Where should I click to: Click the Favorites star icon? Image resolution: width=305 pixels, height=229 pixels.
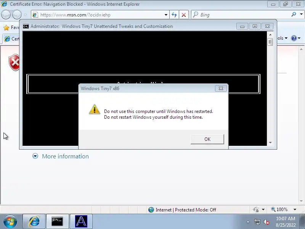(6, 28)
